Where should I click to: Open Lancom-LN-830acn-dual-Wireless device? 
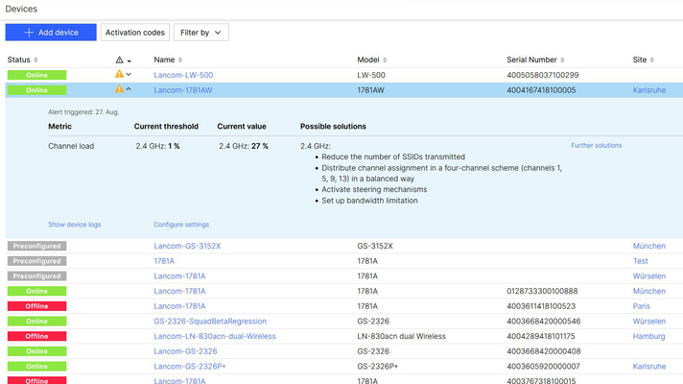point(215,337)
